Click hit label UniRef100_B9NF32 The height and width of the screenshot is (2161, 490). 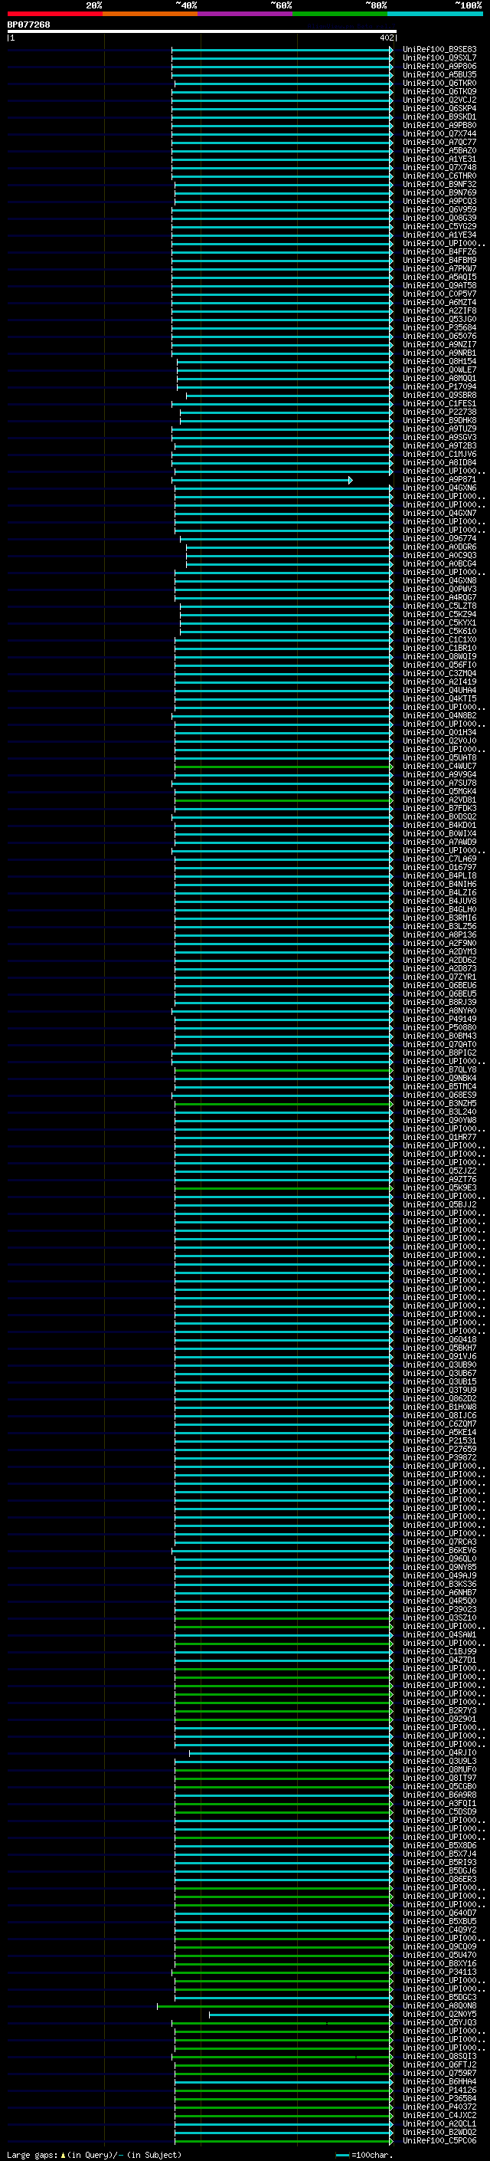point(439,185)
